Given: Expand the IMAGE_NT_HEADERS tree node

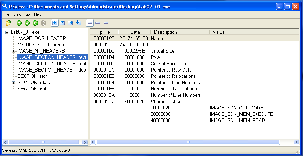Looking at the screenshot, I should (x=14, y=51).
